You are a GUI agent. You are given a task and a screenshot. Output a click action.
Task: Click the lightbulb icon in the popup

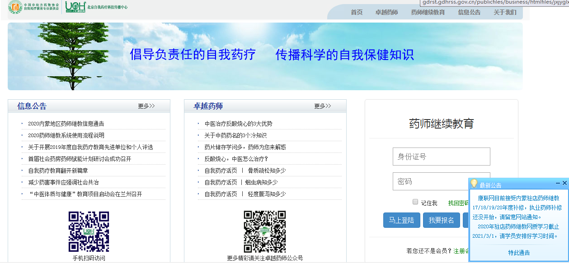click(x=474, y=184)
